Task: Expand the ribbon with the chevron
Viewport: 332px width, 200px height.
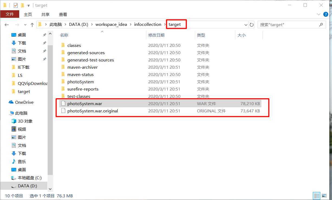Action: click(318, 14)
